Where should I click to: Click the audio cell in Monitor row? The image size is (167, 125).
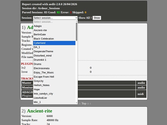(x=141, y=87)
